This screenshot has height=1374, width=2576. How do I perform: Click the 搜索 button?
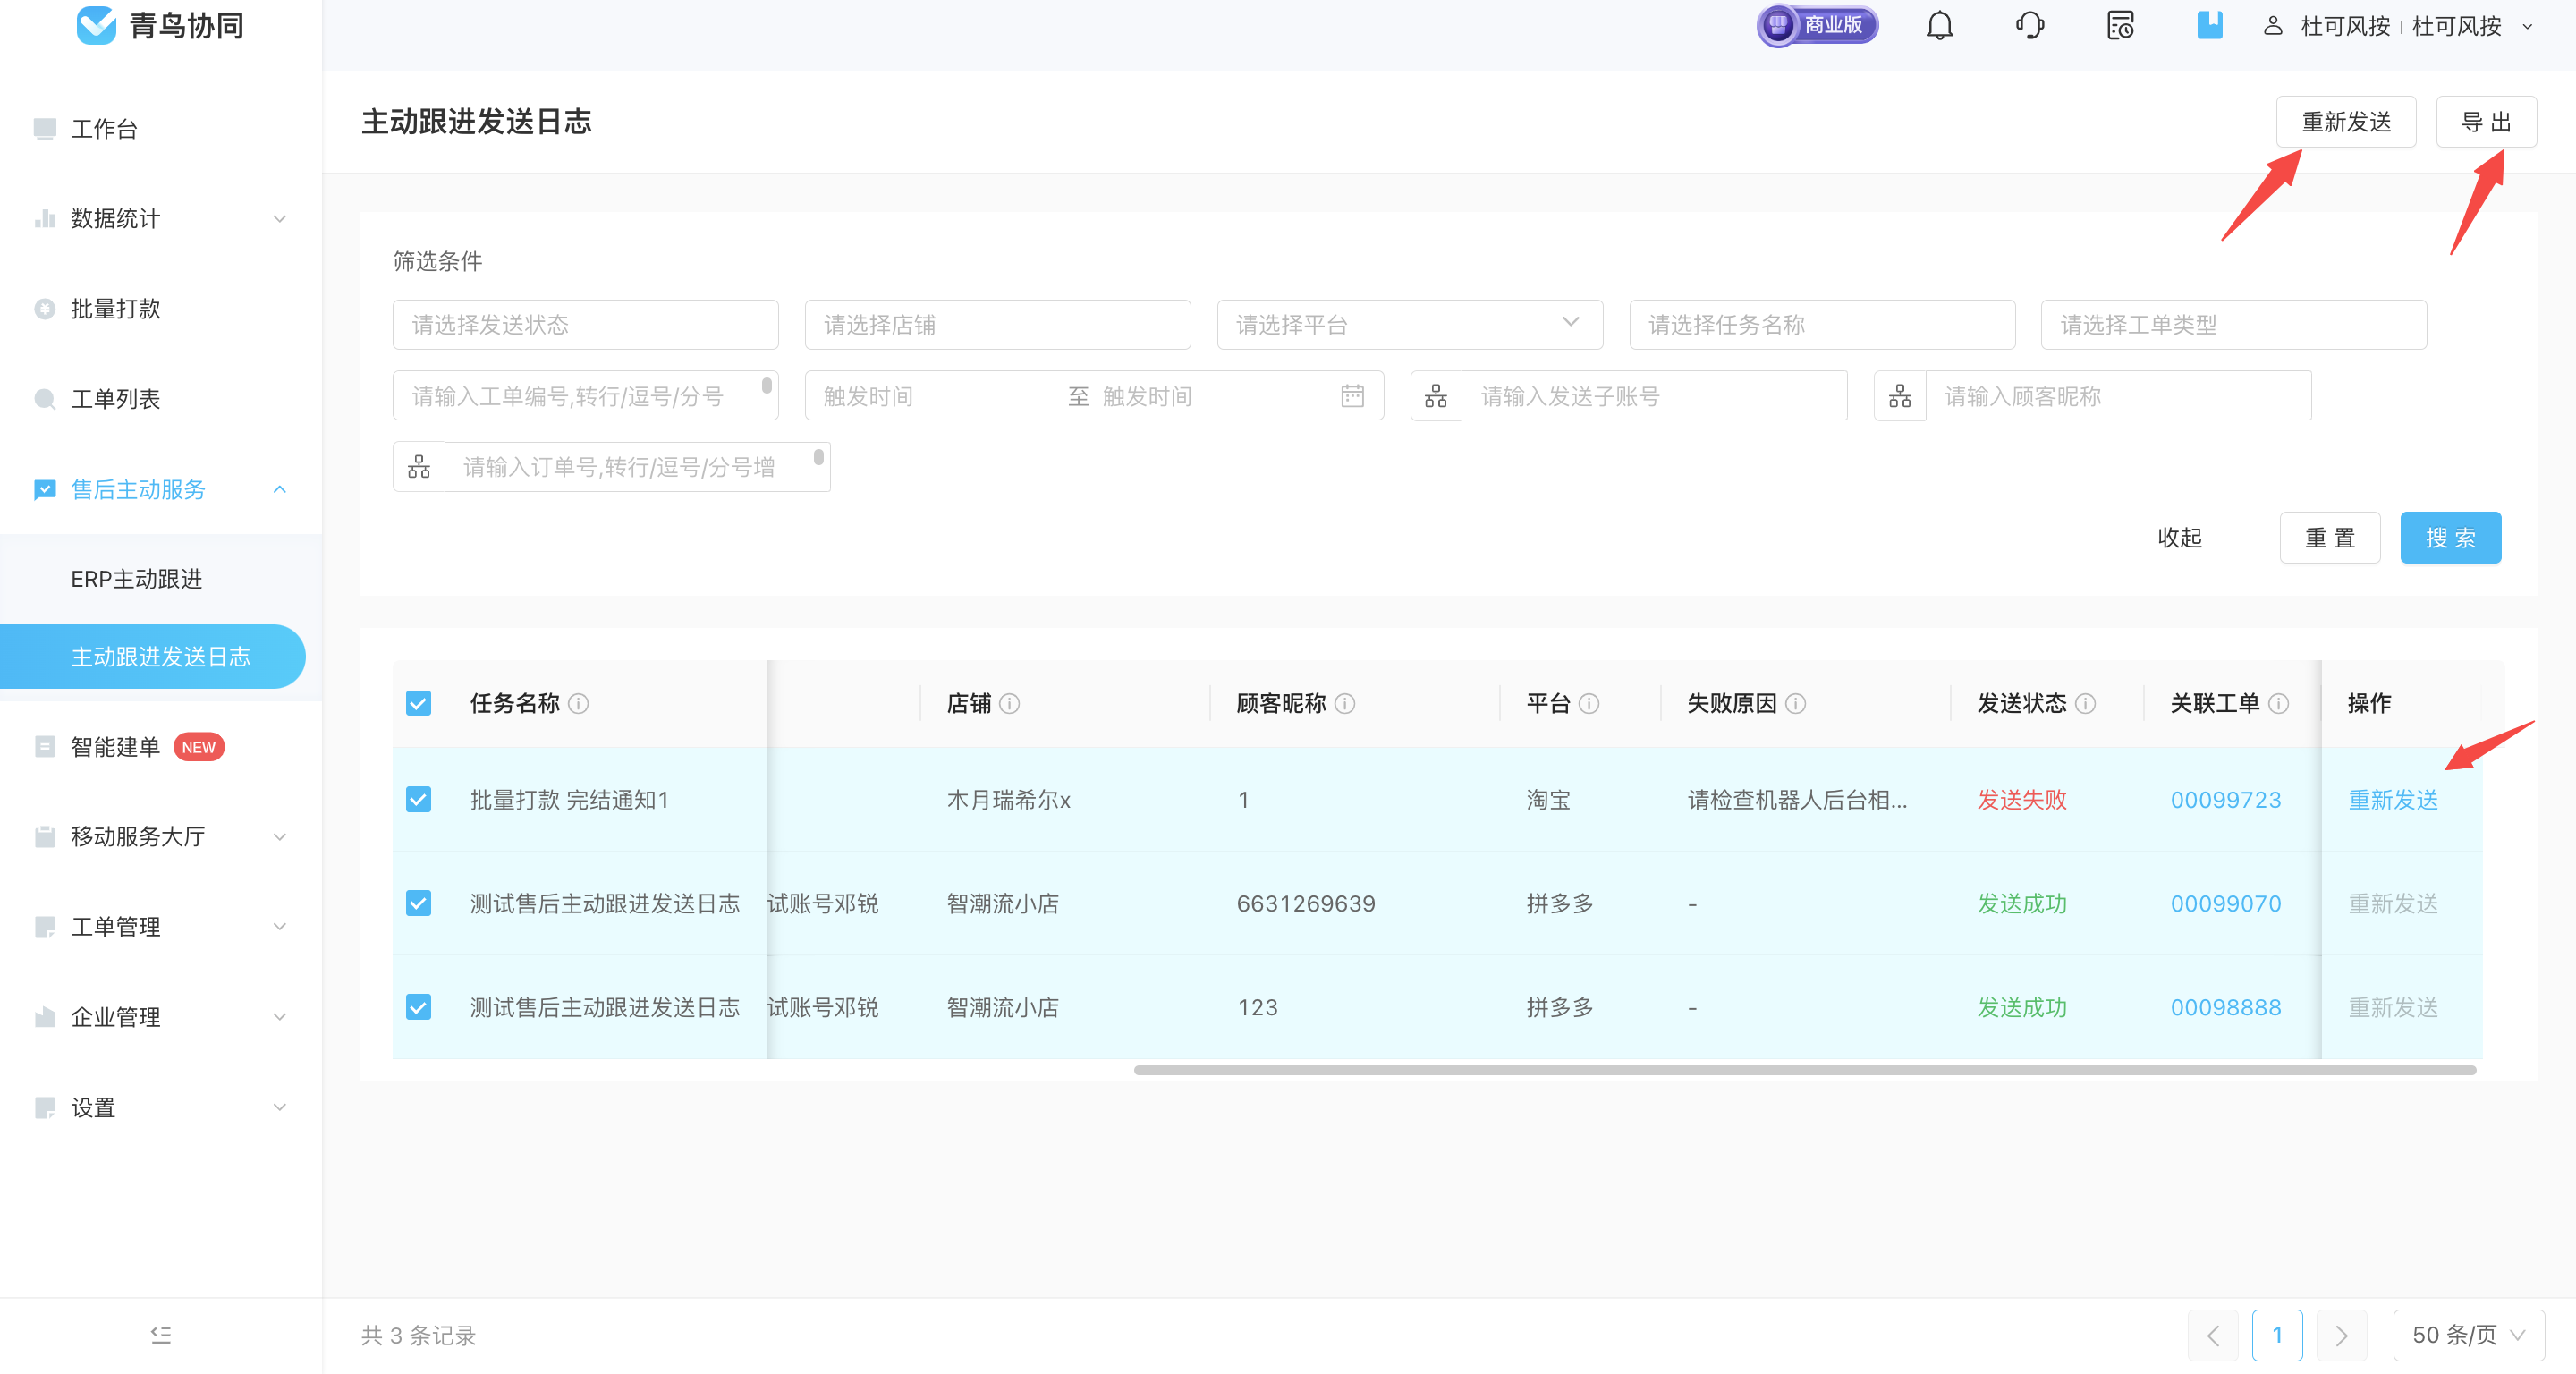tap(2450, 538)
